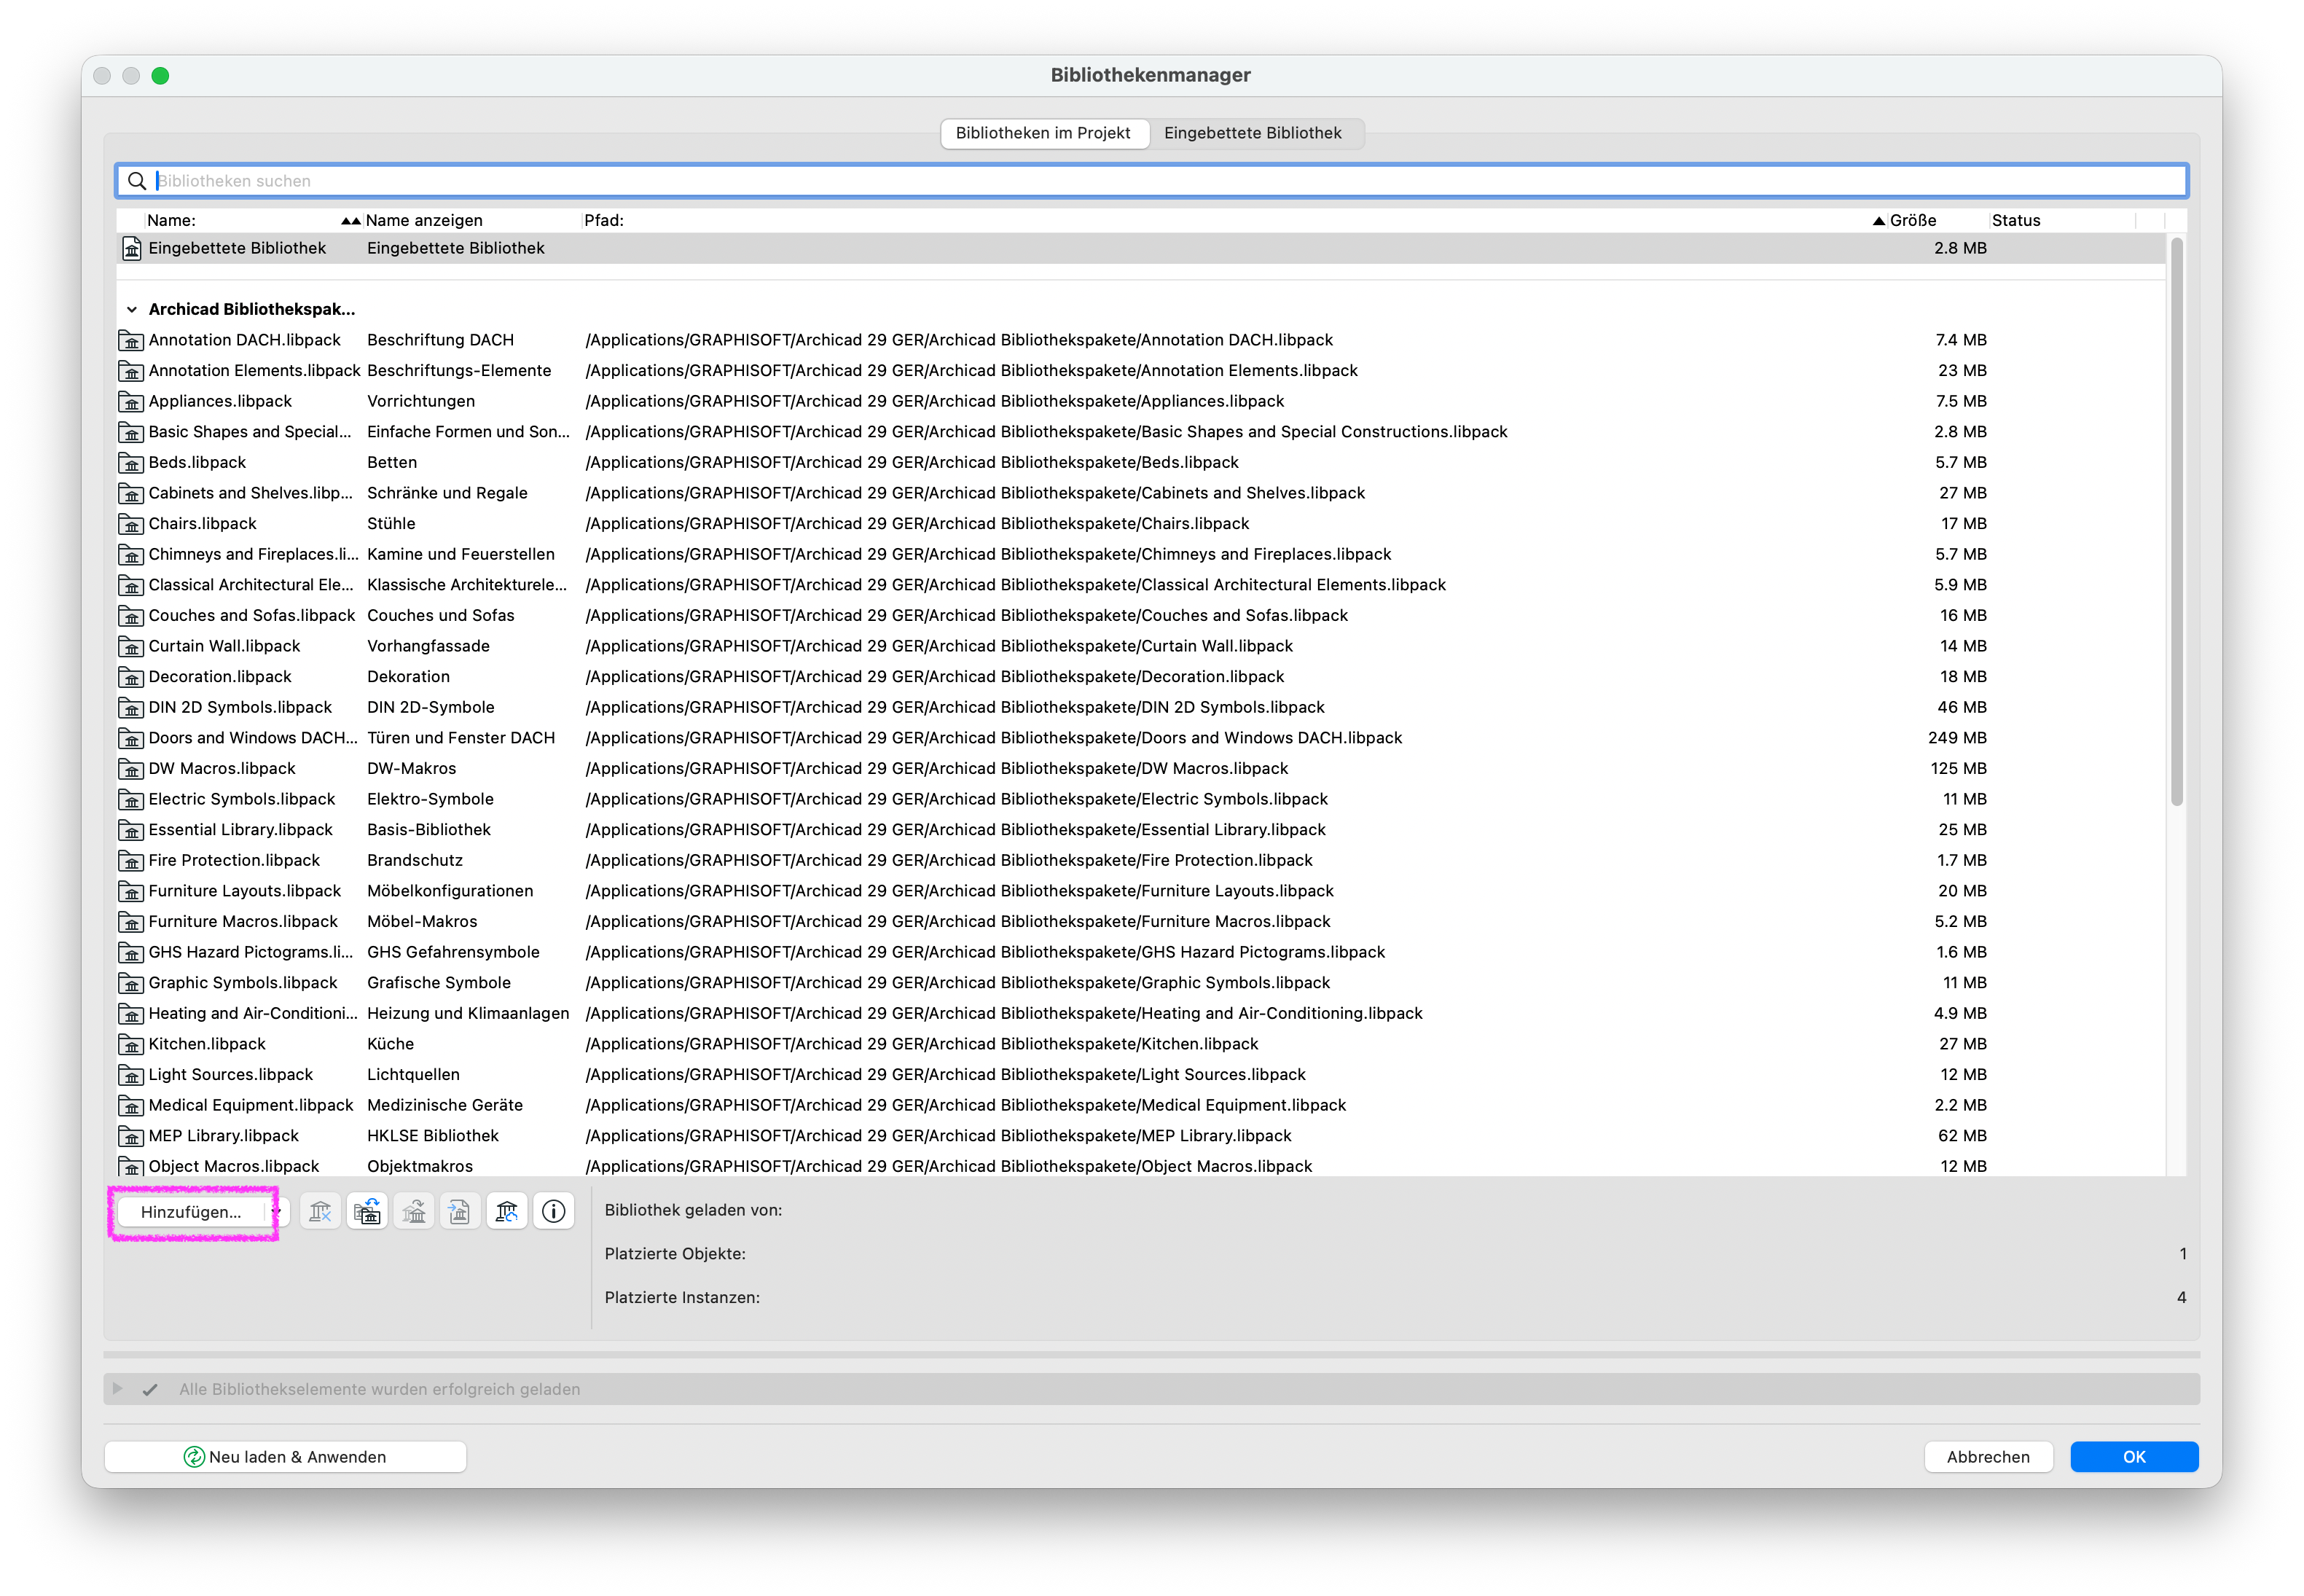Click the MEP Library.libpack library icon
This screenshot has width=2304, height=1596.
point(131,1136)
